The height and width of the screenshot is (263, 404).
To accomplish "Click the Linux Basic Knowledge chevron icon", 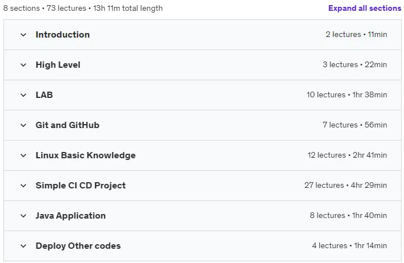I will coord(23,155).
